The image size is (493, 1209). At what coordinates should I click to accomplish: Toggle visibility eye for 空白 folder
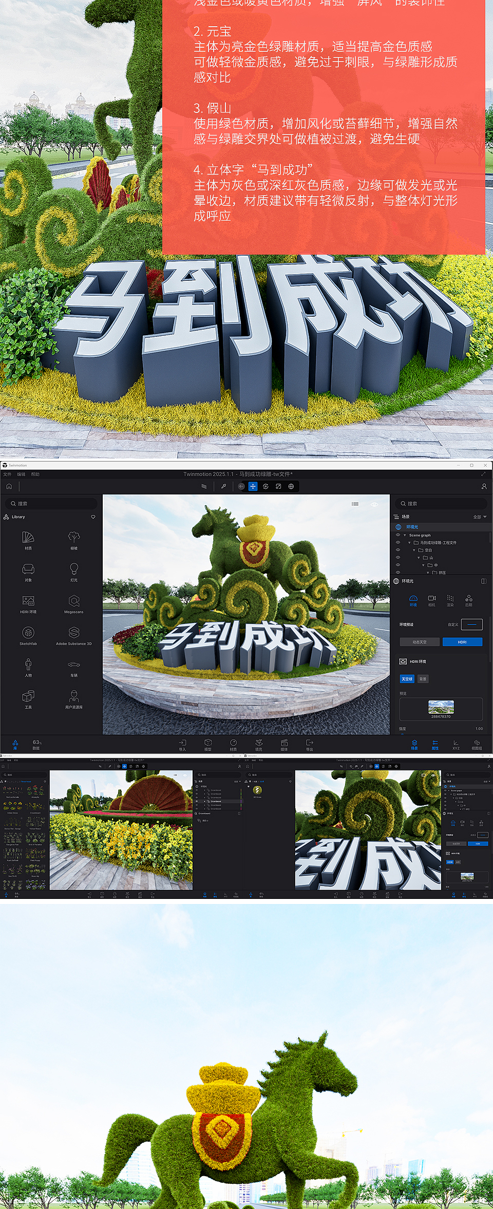click(398, 550)
